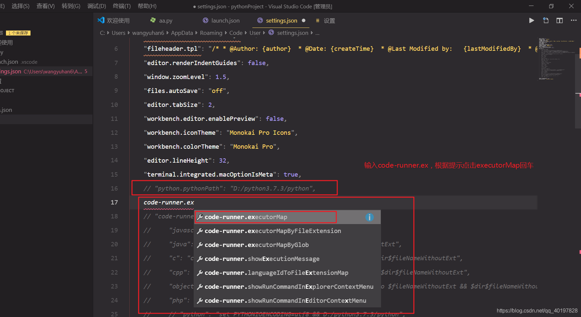Click the info icon on the executorMap suggestion
581x317 pixels.
pyautogui.click(x=369, y=217)
